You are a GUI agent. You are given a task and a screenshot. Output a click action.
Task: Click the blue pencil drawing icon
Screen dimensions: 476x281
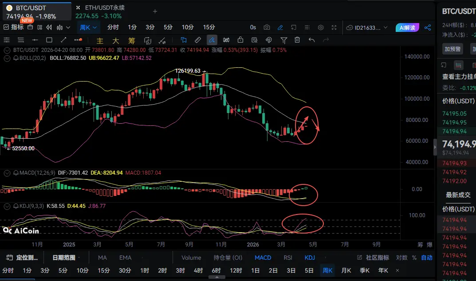click(x=280, y=27)
